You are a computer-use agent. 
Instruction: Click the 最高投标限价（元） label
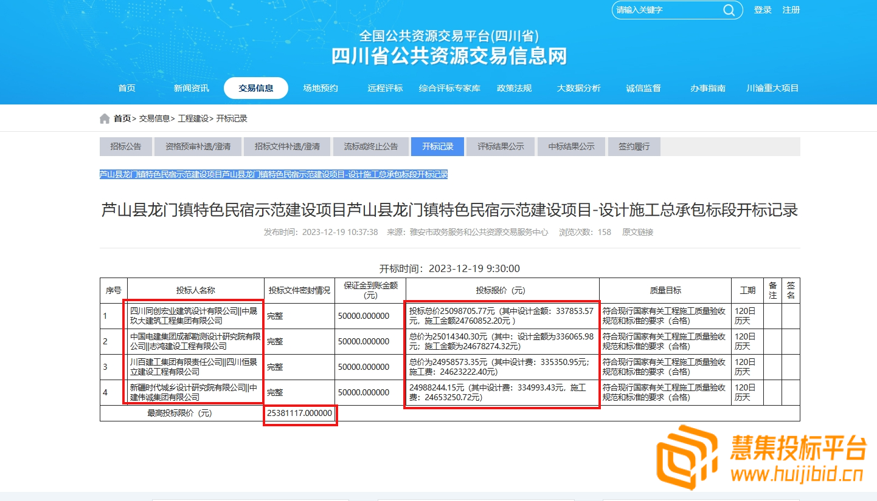pos(182,413)
